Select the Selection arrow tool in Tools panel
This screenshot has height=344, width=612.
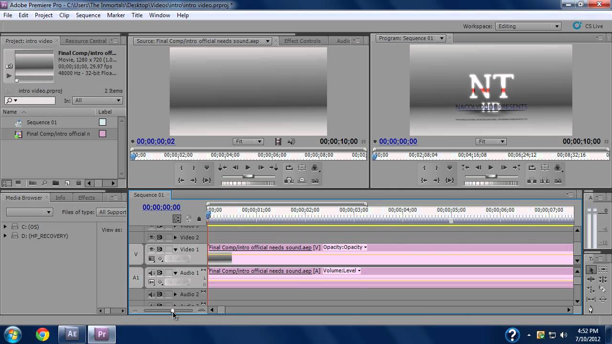point(591,270)
